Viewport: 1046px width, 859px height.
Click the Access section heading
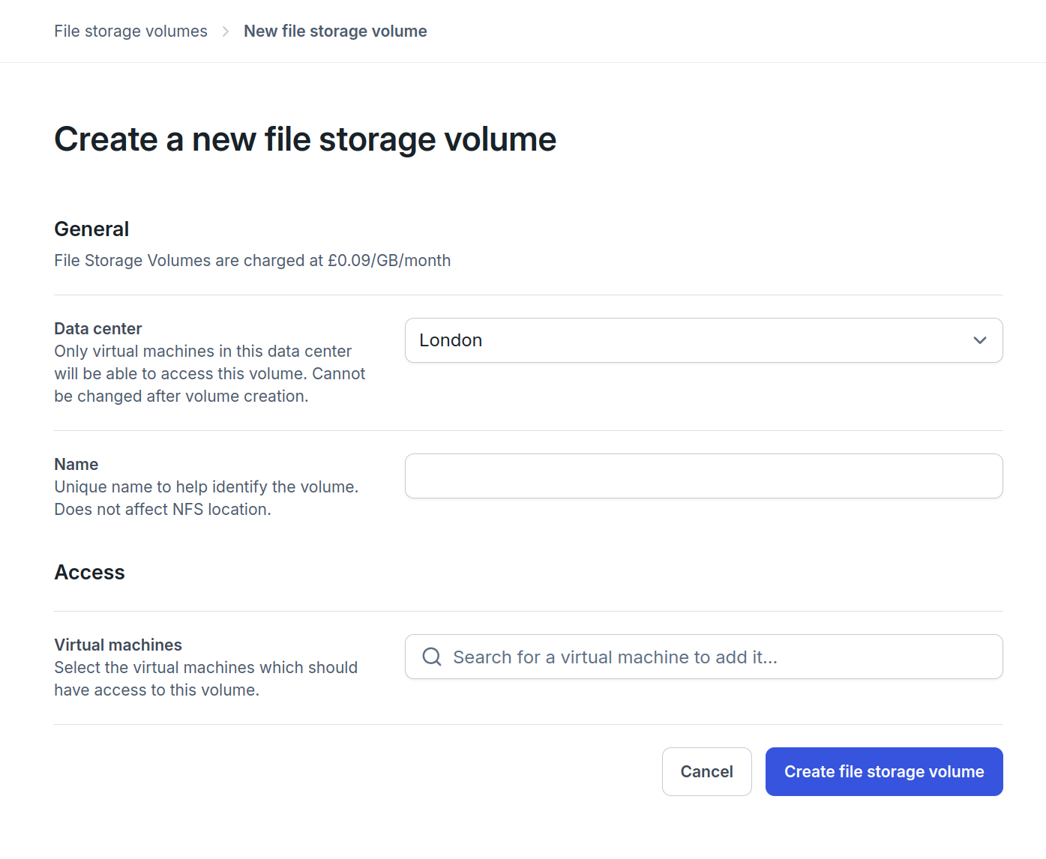[x=89, y=572]
